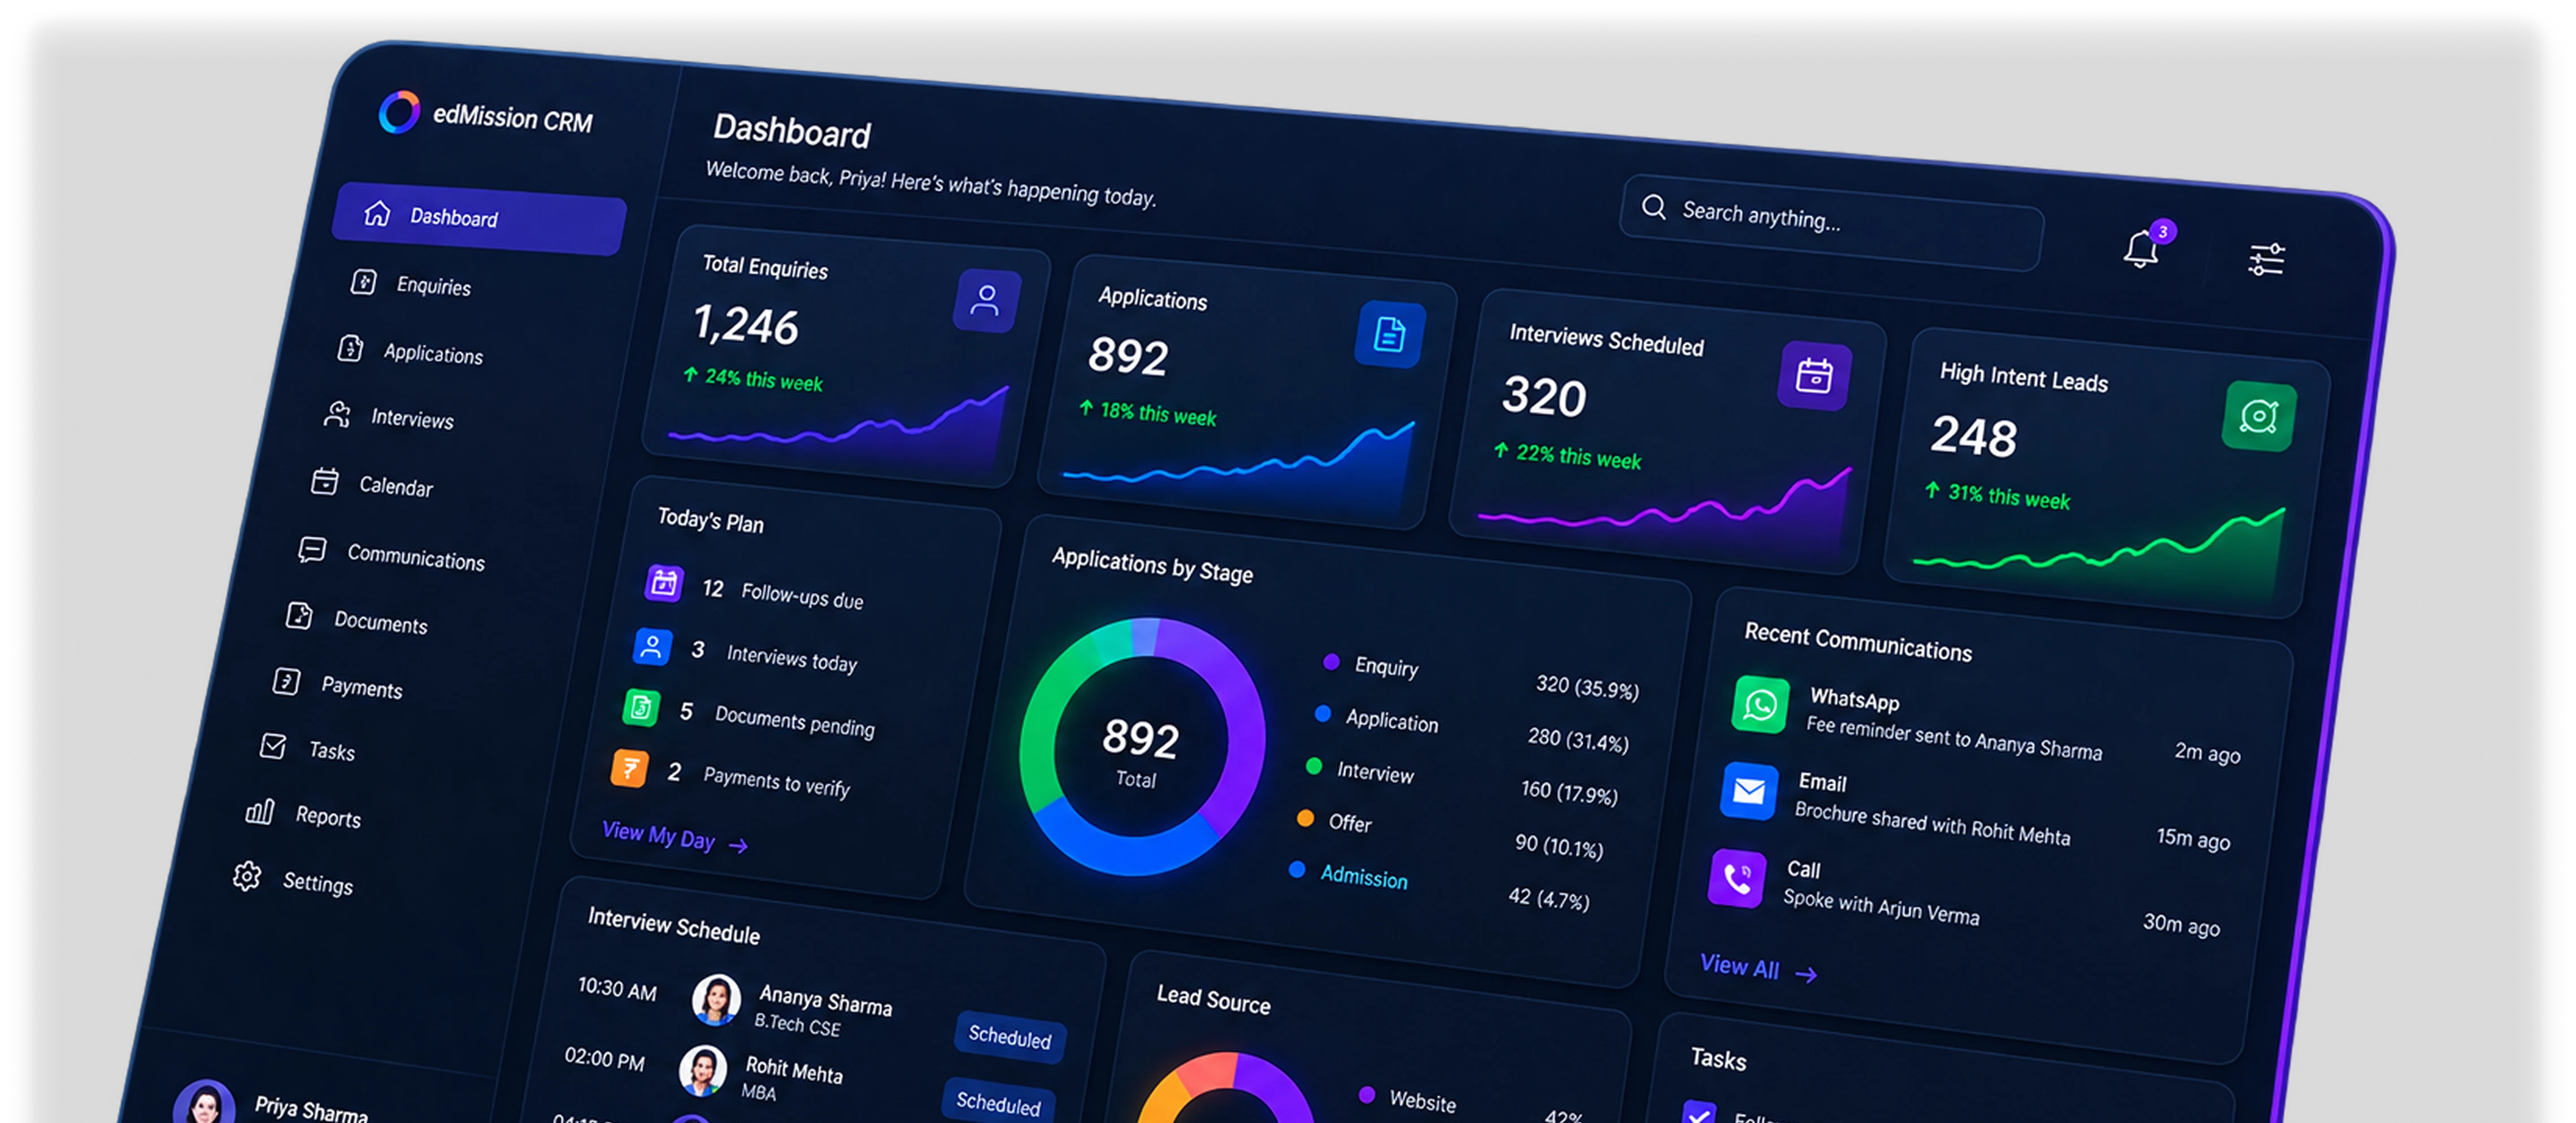Click '2m ago' WhatsApp message timestamp
The height and width of the screenshot is (1123, 2576).
[2206, 752]
